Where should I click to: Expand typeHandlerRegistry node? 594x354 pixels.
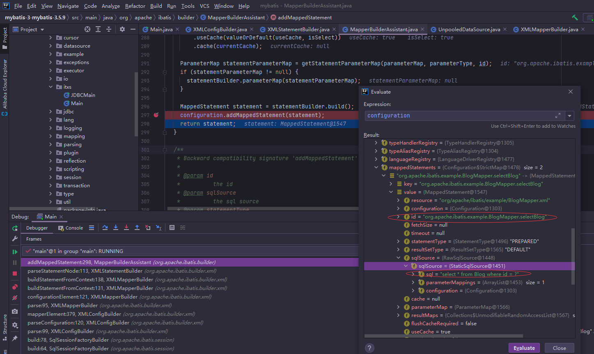point(376,143)
